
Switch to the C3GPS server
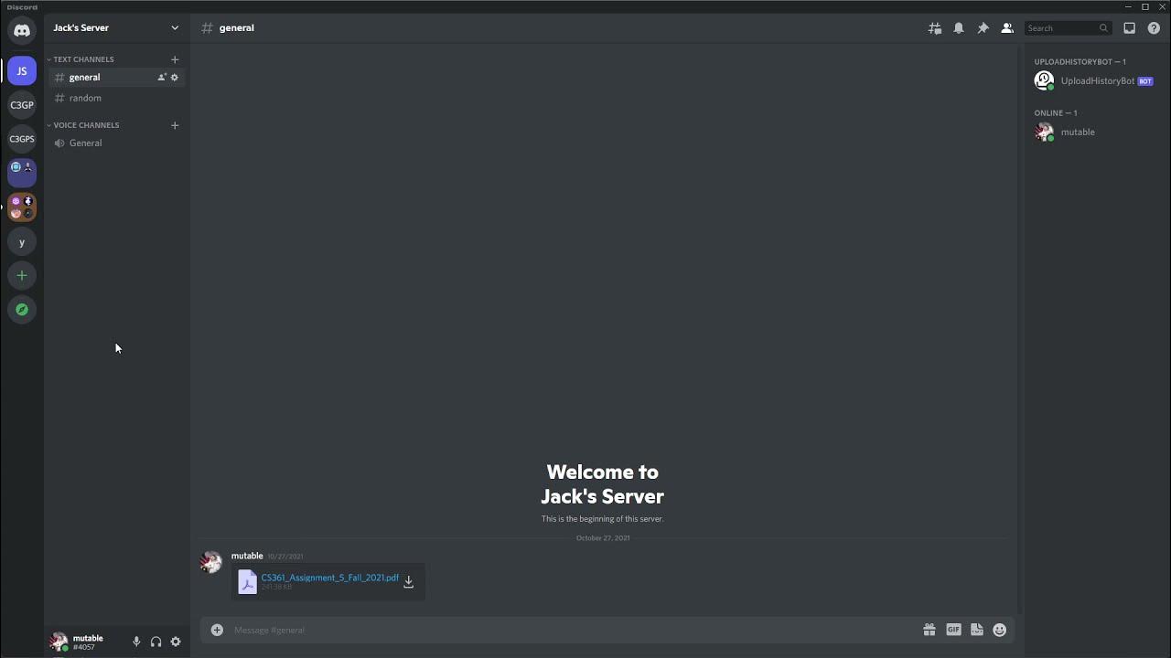pos(22,139)
